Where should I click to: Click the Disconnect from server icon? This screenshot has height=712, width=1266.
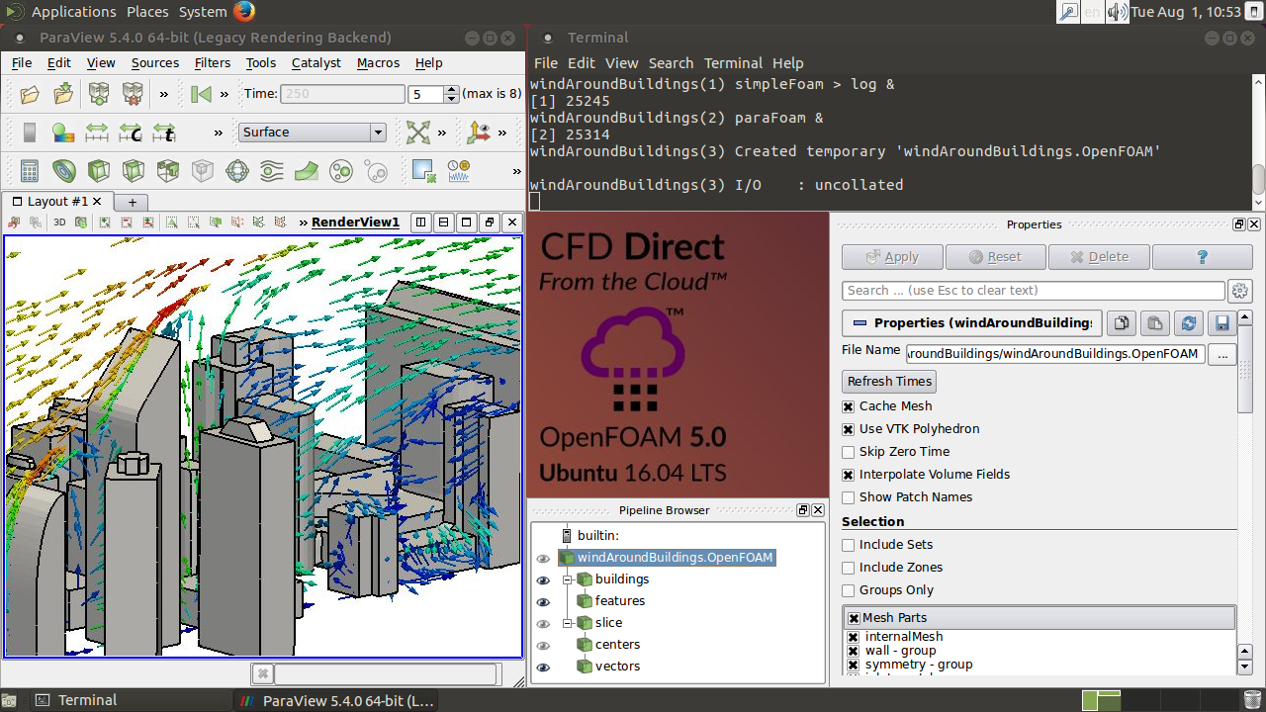[x=133, y=94]
